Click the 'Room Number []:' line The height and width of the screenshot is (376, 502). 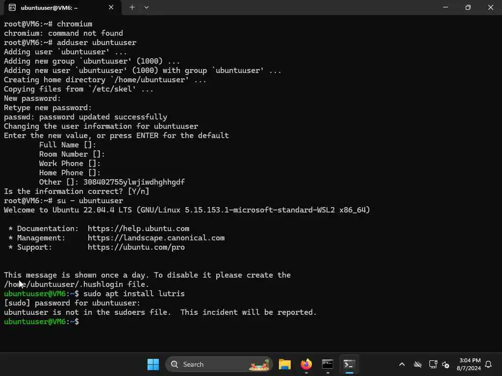coord(72,154)
